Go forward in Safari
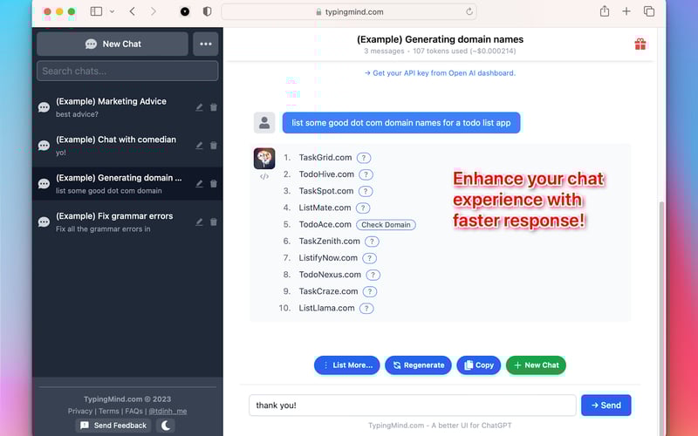The height and width of the screenshot is (436, 698). point(154,11)
